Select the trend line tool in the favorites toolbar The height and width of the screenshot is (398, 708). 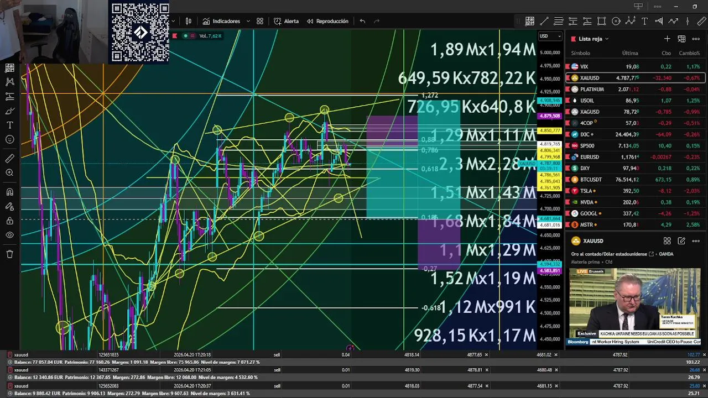tap(544, 21)
